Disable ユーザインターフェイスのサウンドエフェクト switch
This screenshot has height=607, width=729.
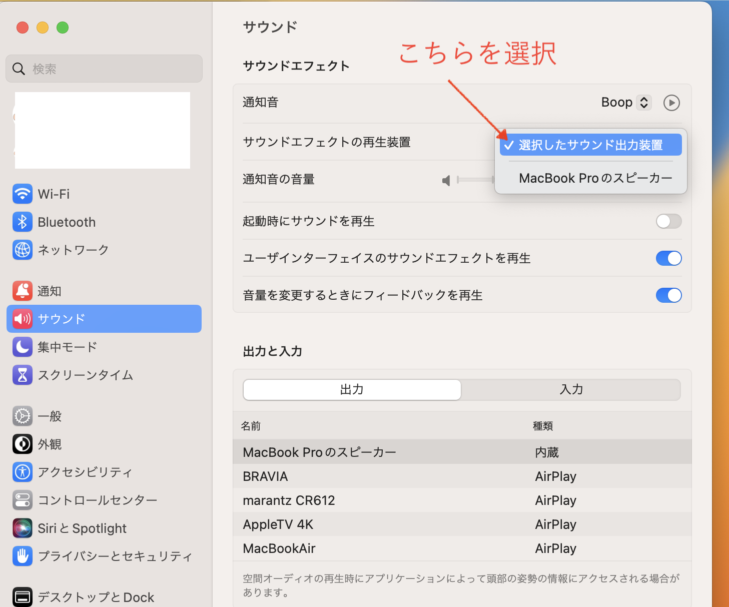[668, 258]
